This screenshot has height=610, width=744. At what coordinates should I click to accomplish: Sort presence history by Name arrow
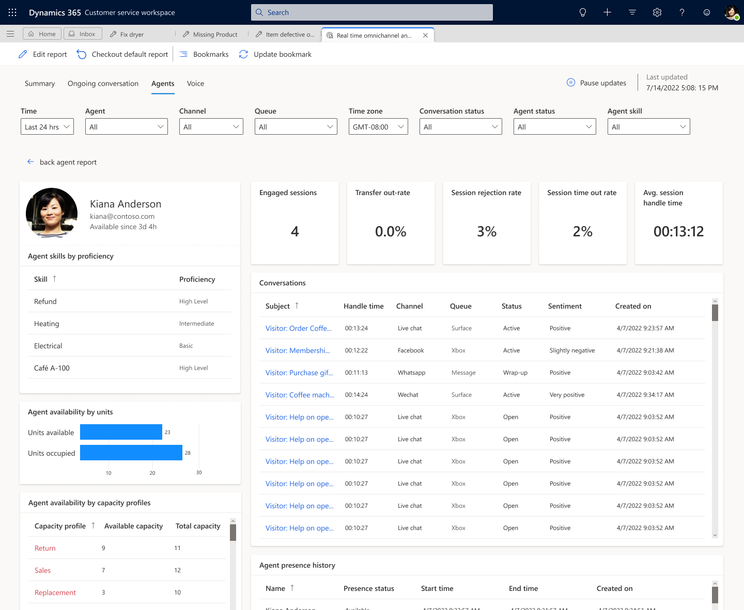292,588
